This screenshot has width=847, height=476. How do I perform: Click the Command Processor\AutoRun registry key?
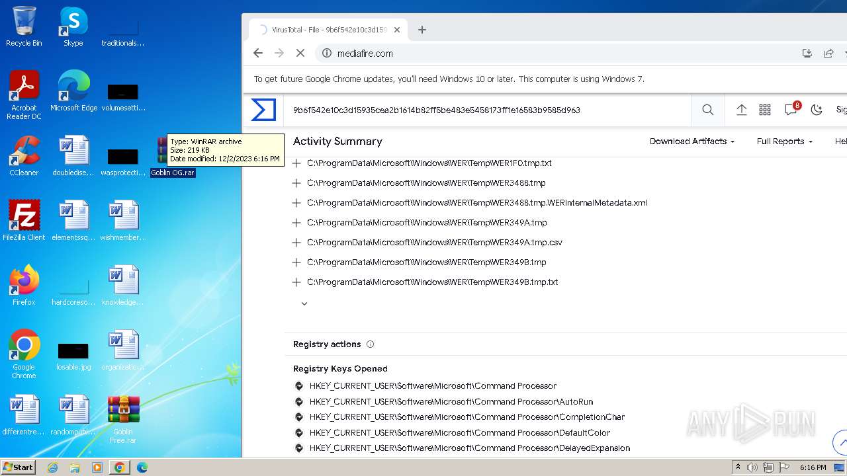(x=451, y=401)
